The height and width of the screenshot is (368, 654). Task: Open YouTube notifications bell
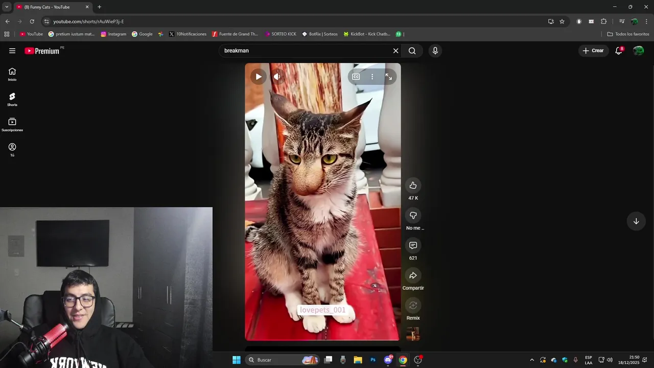pos(619,51)
